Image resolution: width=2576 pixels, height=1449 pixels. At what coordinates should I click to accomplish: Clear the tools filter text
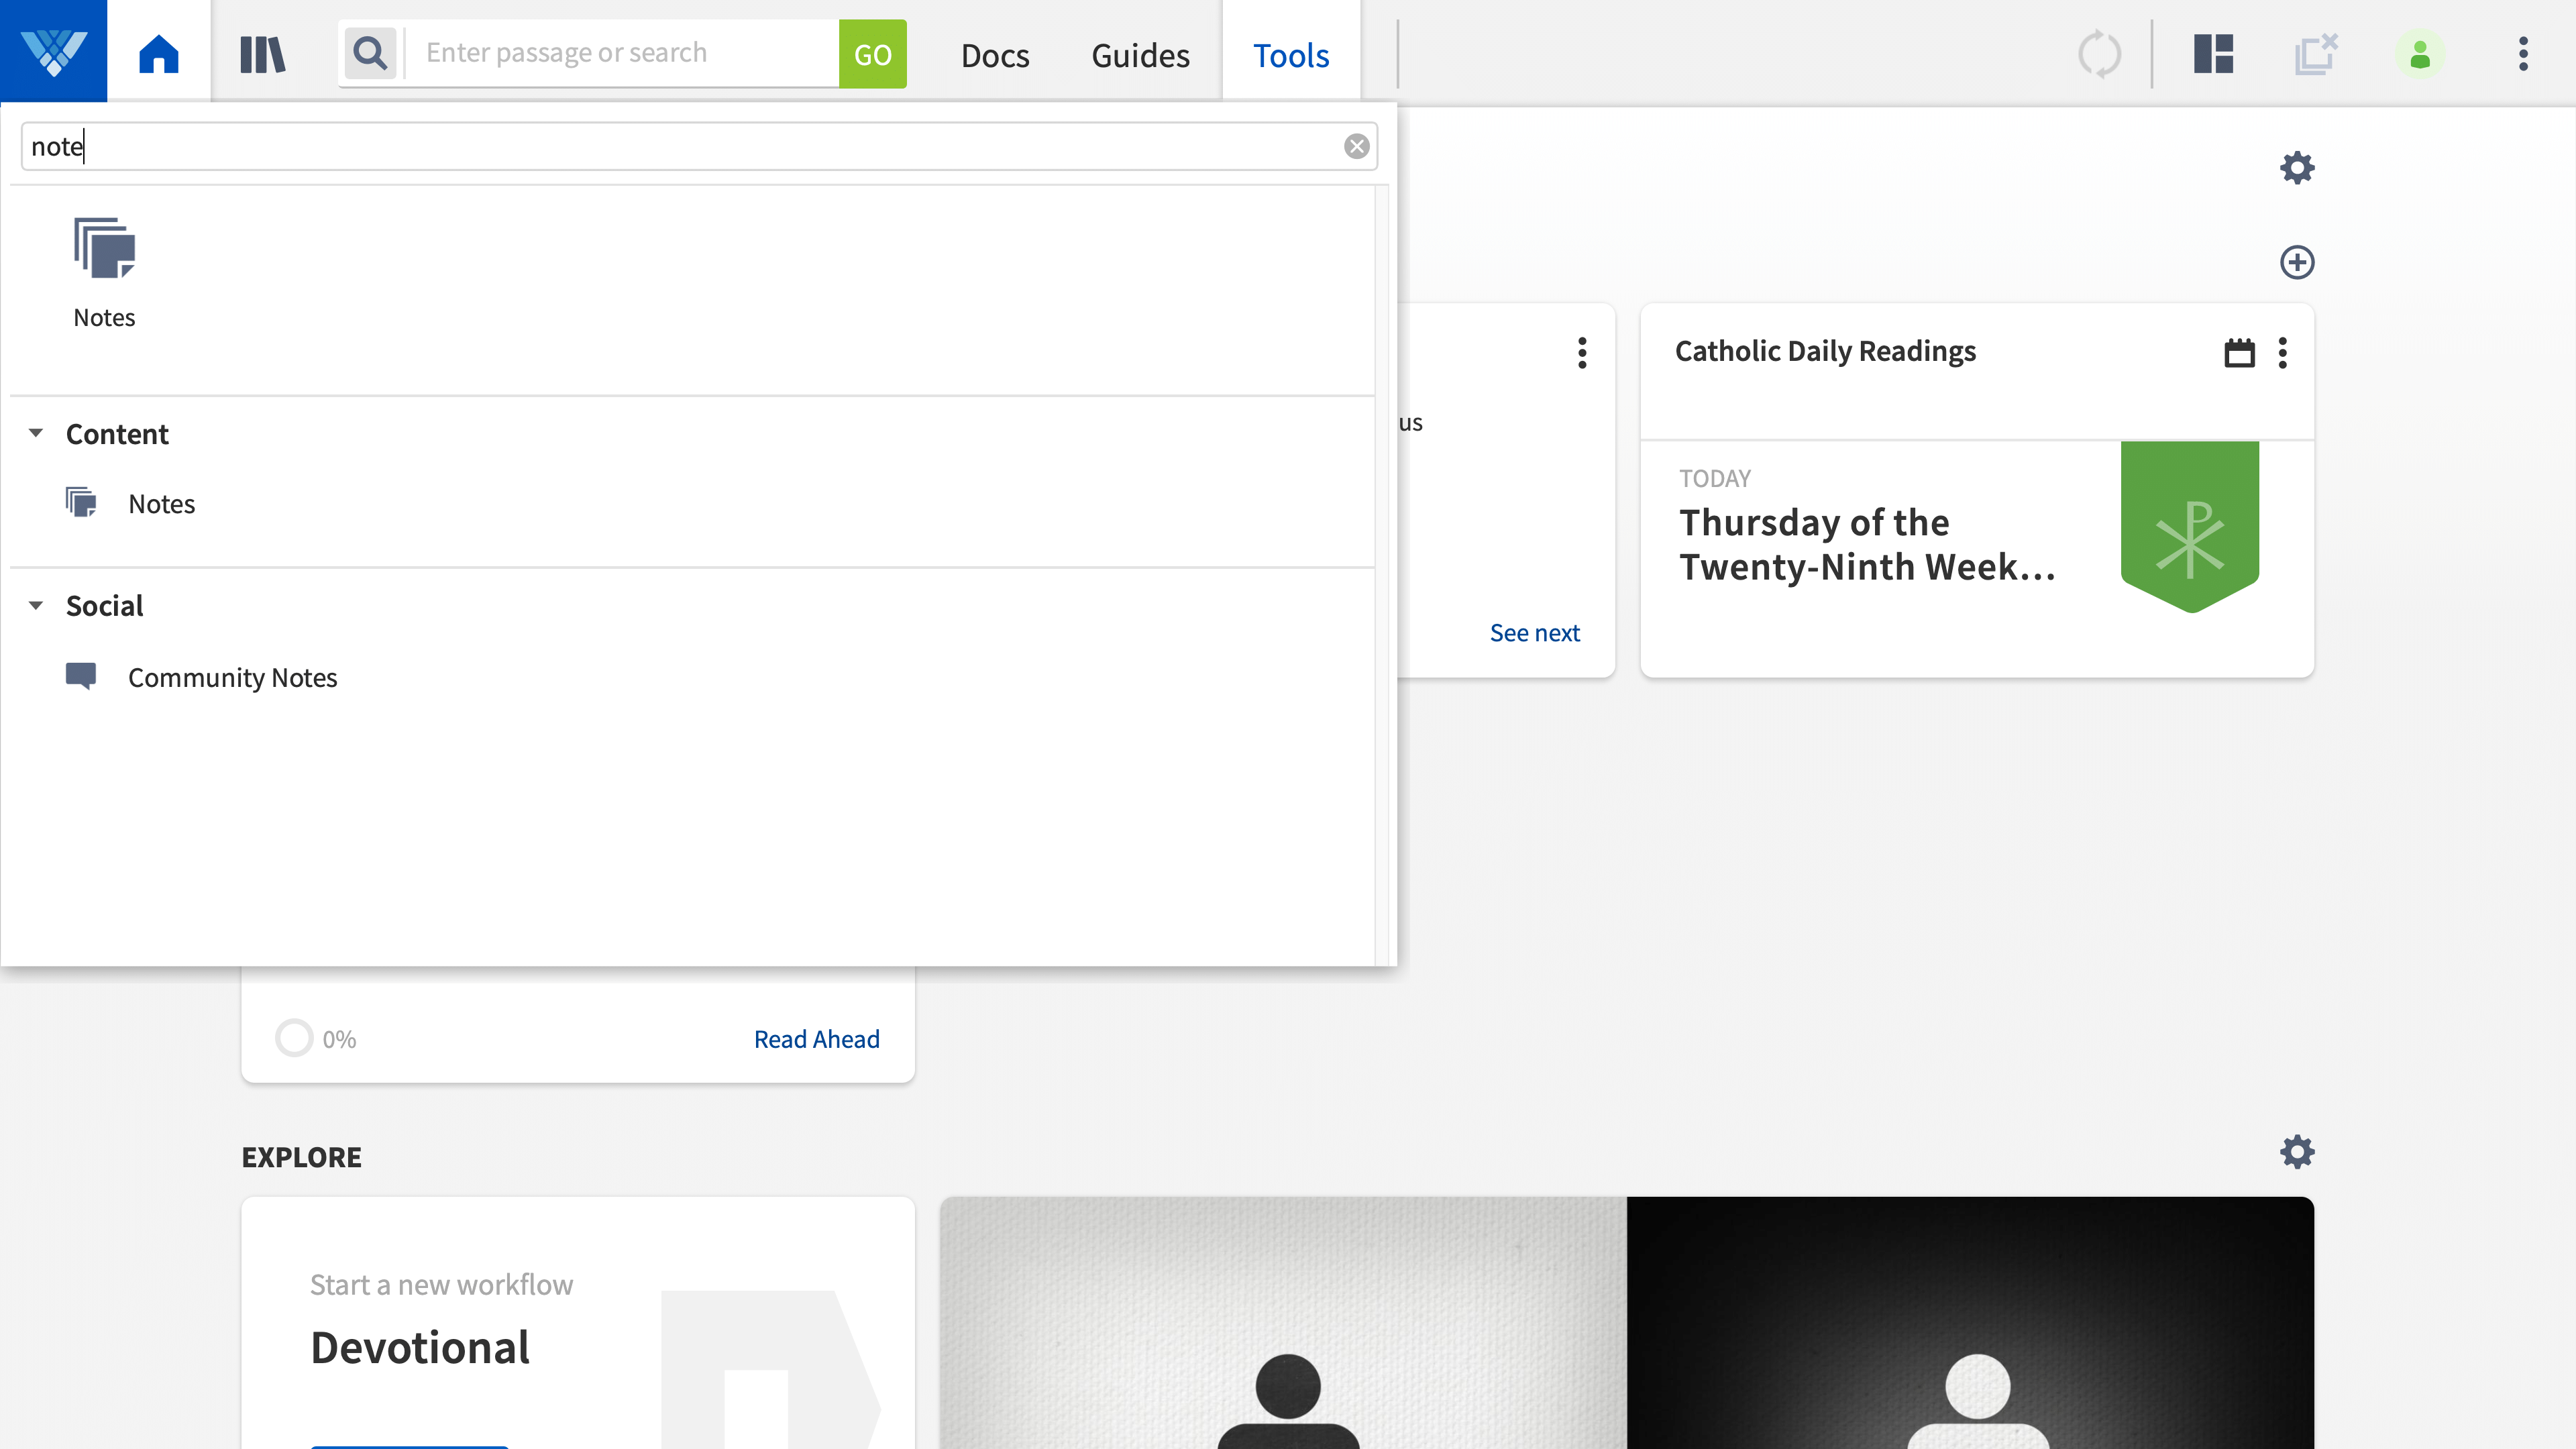[1357, 147]
